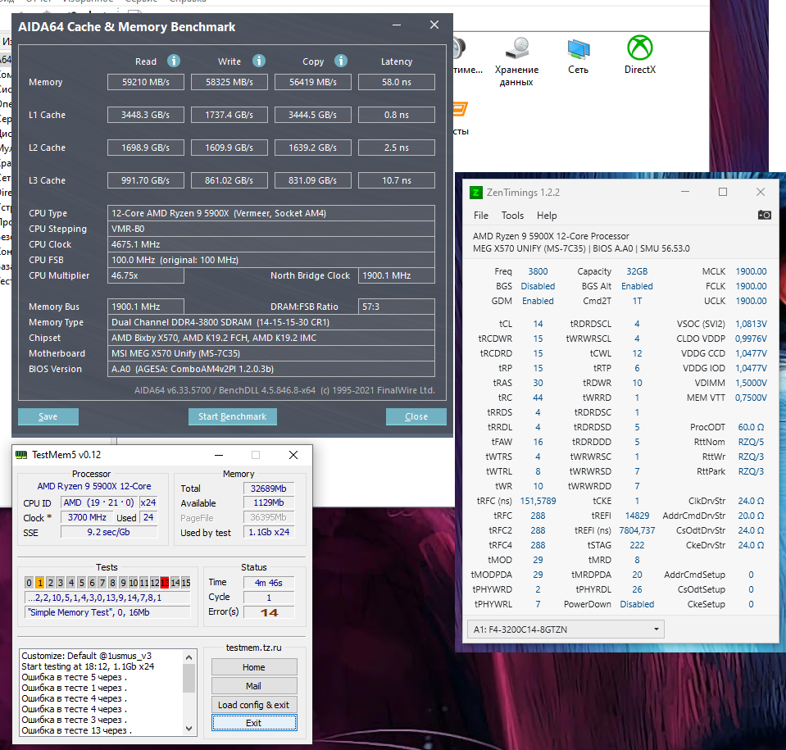786x750 pixels.
Task: Click the PowerDown Disabled value in ZenTimings
Action: pos(637,604)
